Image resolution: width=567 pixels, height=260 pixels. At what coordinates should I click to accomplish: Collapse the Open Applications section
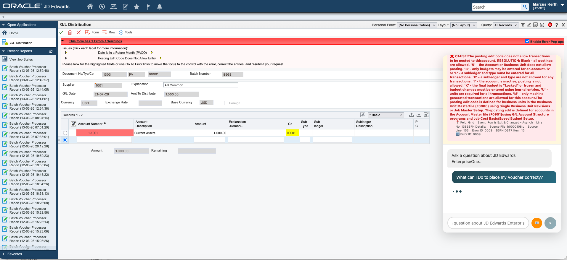coord(4,25)
